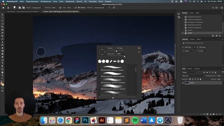Create new document from current state

point(213,36)
